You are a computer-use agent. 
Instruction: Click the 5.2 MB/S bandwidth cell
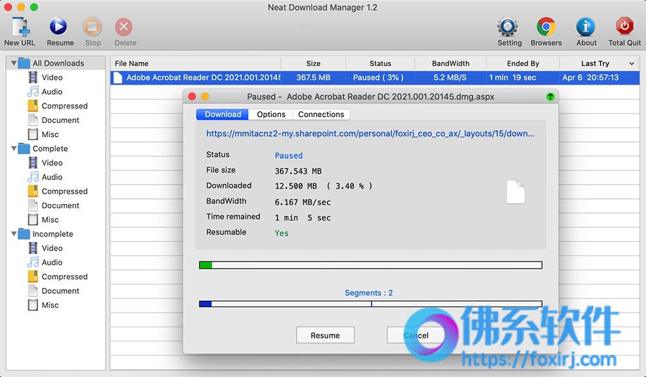click(450, 77)
